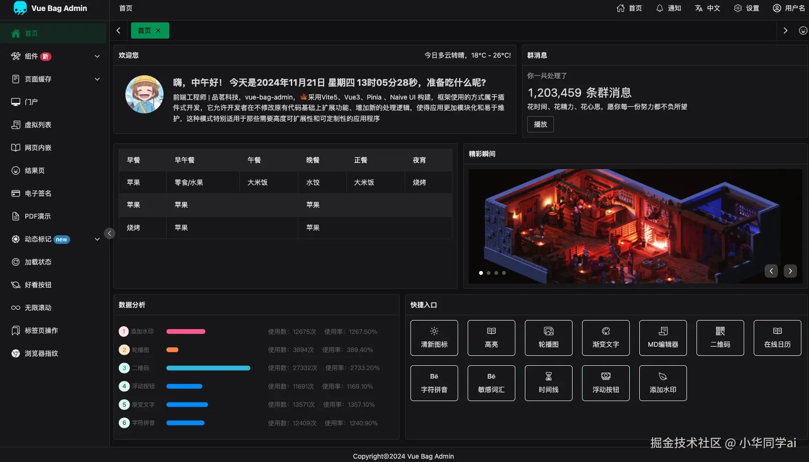
Task: Open the 浮动按钮 shortcut card
Action: tap(606, 383)
